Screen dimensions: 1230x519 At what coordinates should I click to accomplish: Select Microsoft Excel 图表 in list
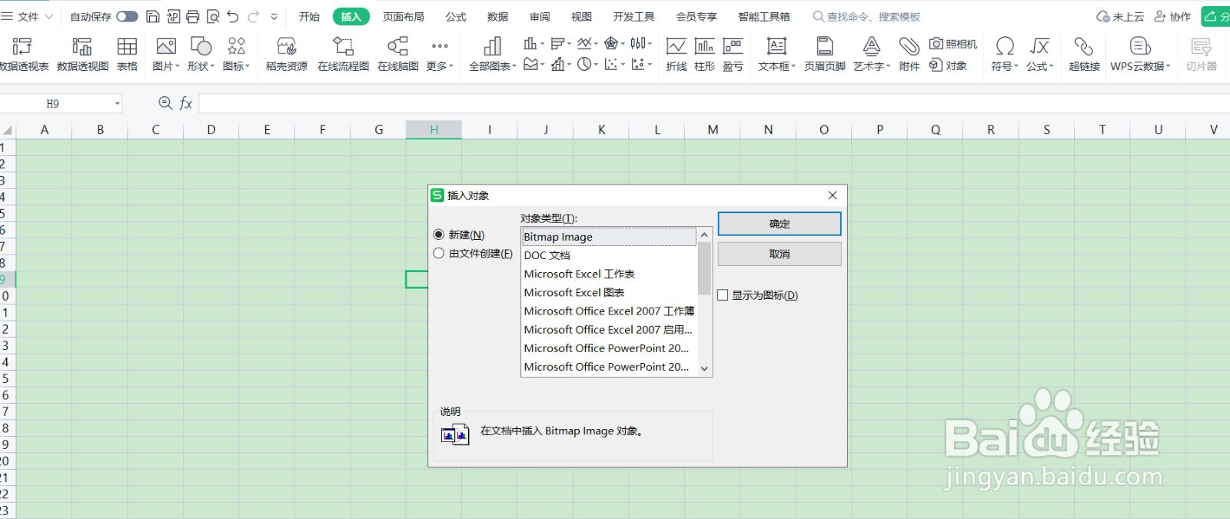pyautogui.click(x=609, y=292)
